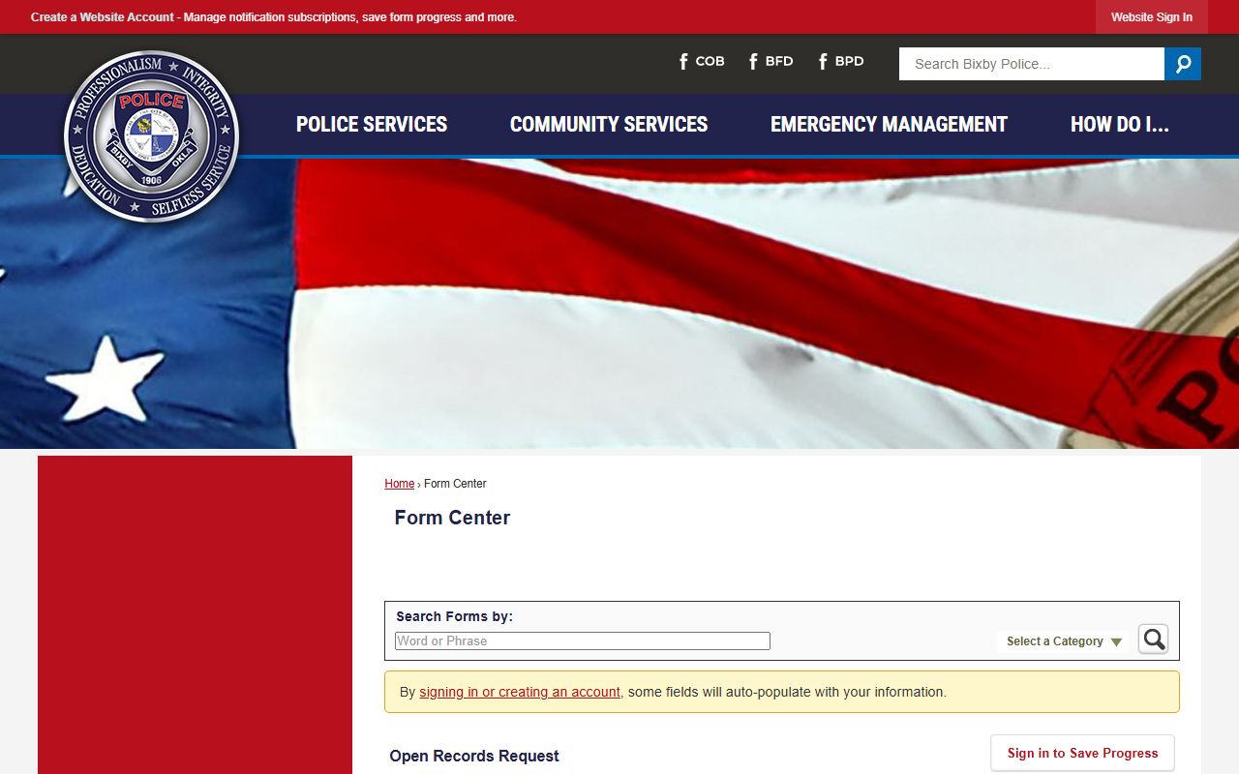Click the blue site search magnifier button
1239x774 pixels.
click(x=1182, y=64)
